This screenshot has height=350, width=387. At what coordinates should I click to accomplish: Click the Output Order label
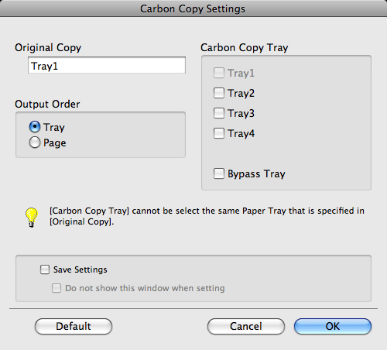47,104
